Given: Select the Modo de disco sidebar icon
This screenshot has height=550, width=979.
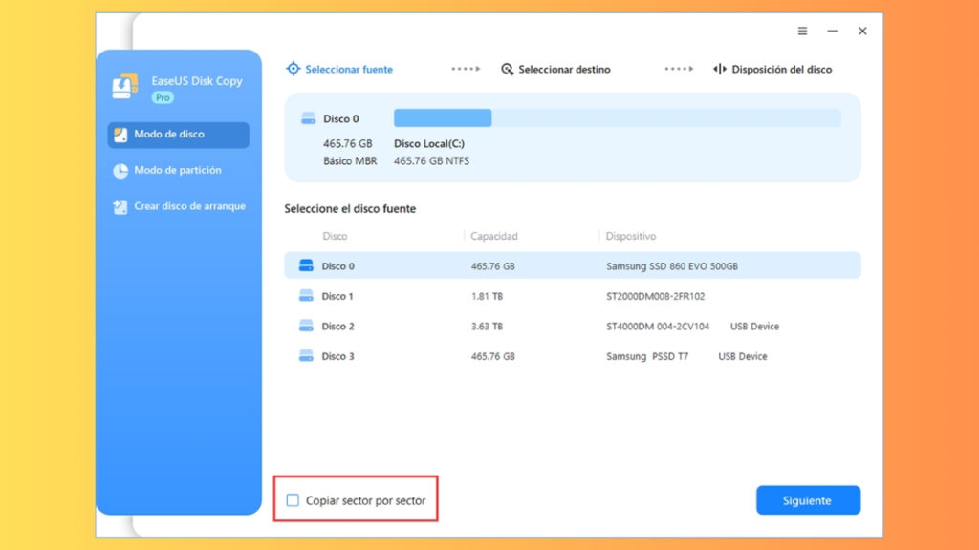Looking at the screenshot, I should pos(120,135).
